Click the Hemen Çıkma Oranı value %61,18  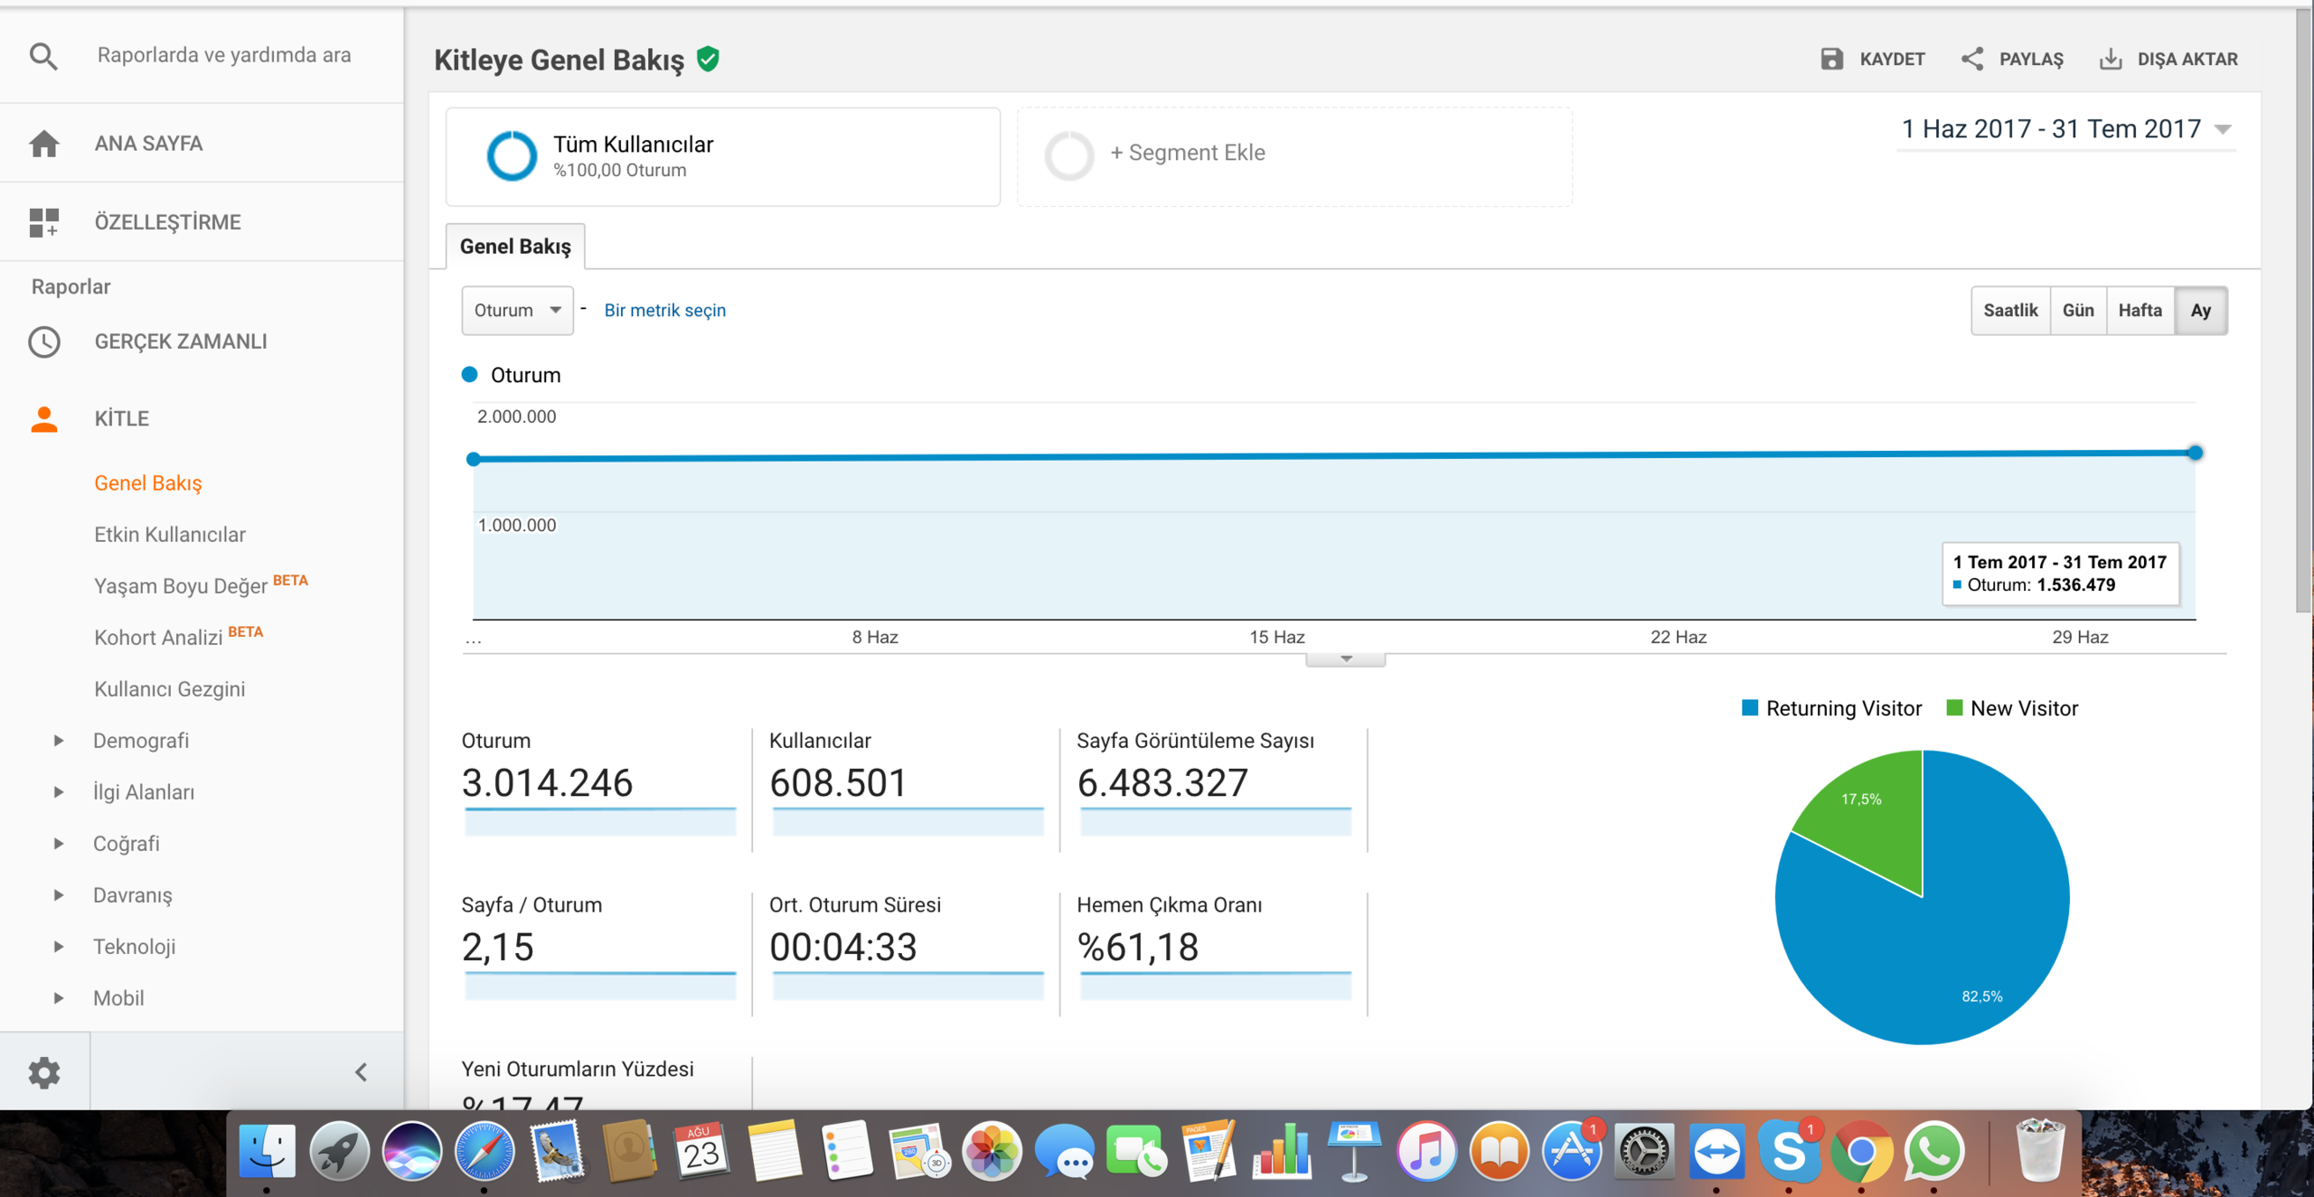point(1138,947)
